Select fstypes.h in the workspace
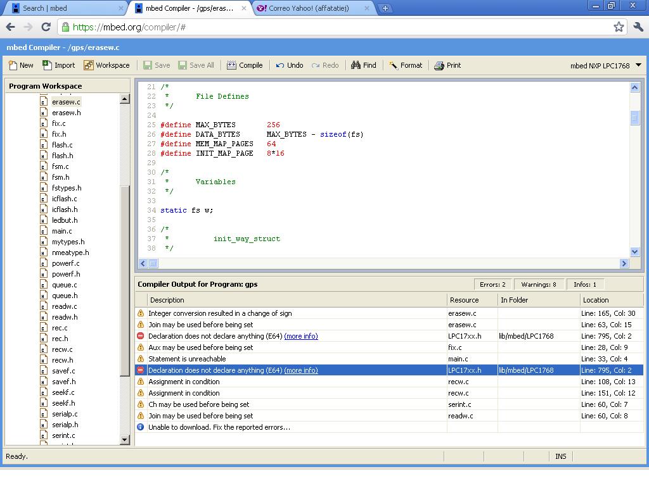 (67, 188)
